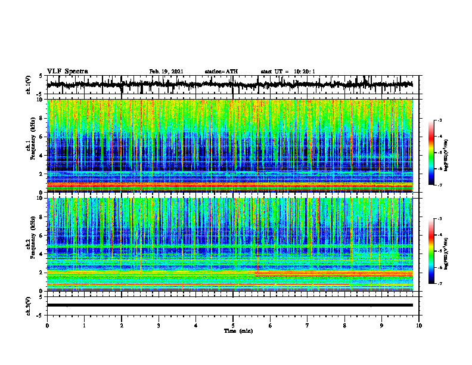Image resolution: width=472 pixels, height=365 pixels.
Task: Click the ch.2 colorbar '-7' label
Action: (439, 283)
